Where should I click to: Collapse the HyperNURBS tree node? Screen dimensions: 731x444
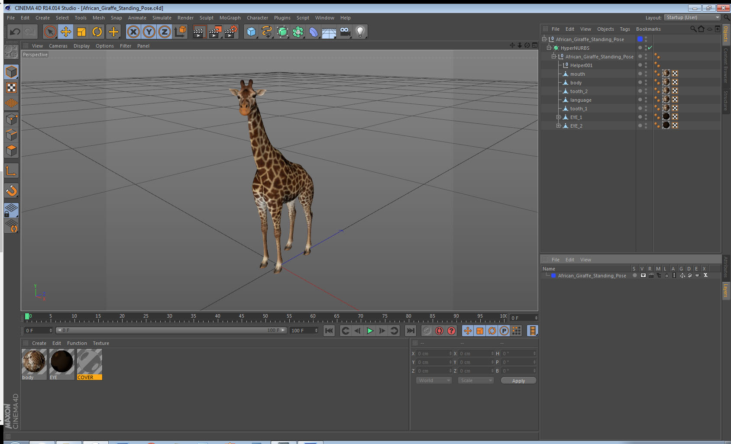(549, 48)
